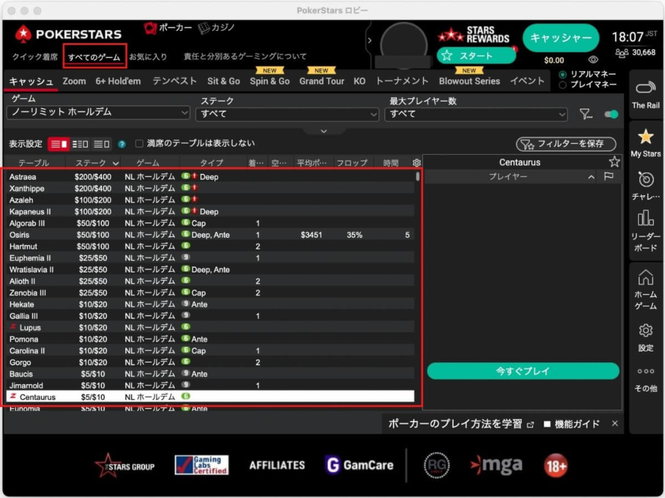Image resolution: width=665 pixels, height=498 pixels.
Task: Click the filter funnel icon
Action: pyautogui.click(x=586, y=114)
